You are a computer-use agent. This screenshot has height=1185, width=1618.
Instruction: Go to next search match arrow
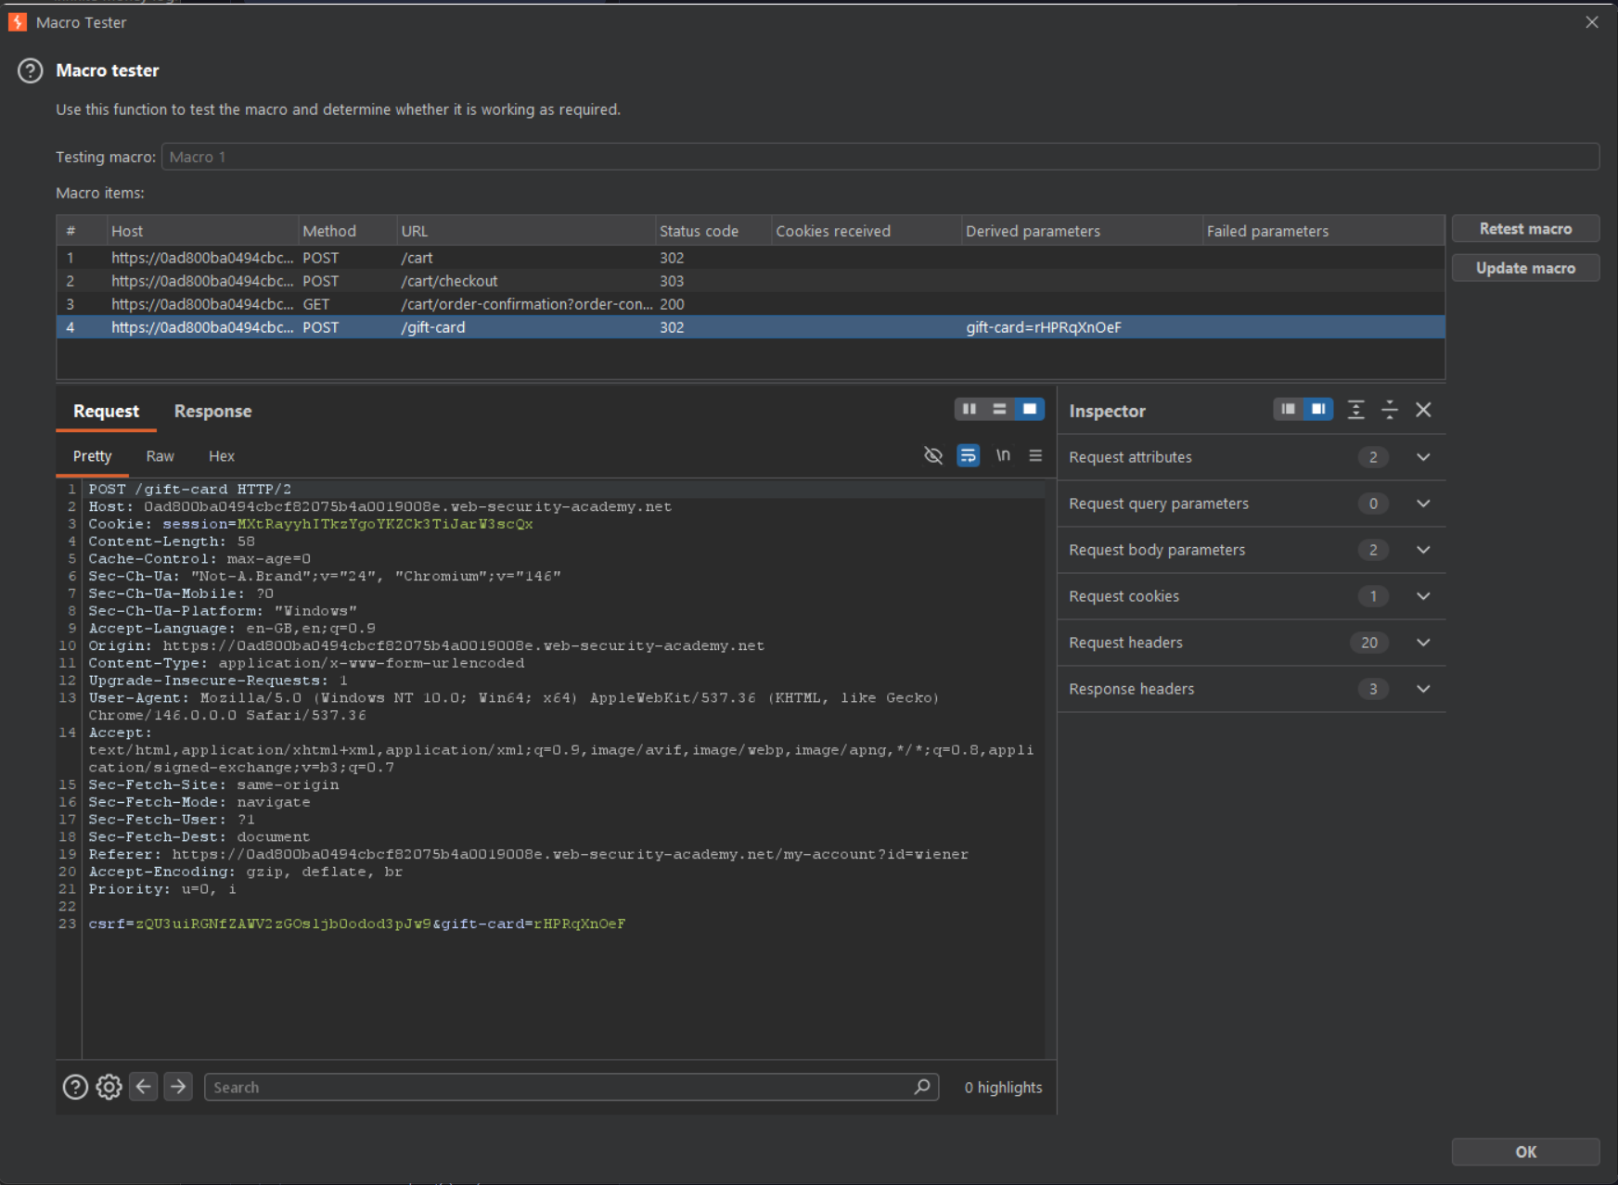tap(178, 1087)
